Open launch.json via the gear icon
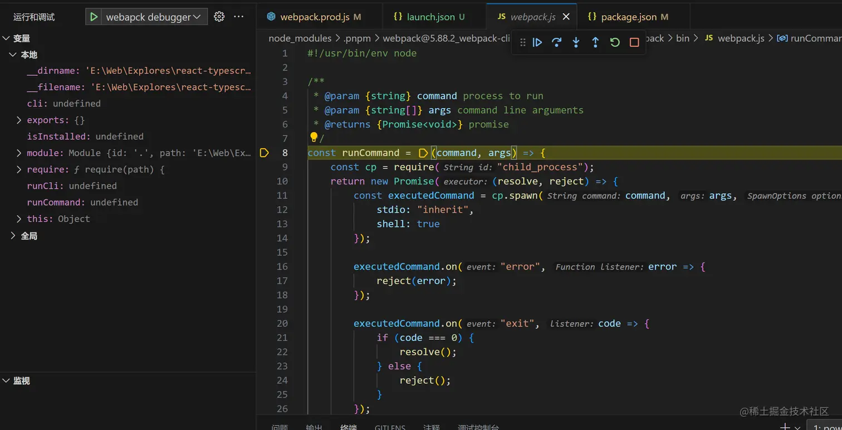The width and height of the screenshot is (842, 430). coord(219,17)
